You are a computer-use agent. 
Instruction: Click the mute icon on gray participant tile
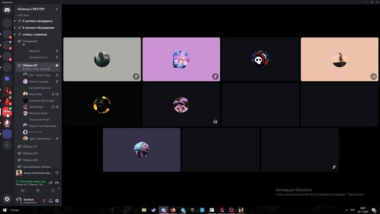pos(136,77)
